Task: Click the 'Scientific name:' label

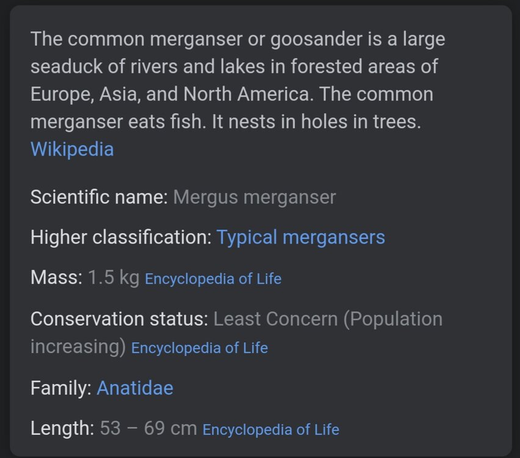Action: [99, 197]
